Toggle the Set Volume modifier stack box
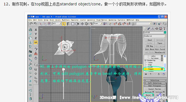Screen dimensions: 186x102 click(x=162, y=58)
